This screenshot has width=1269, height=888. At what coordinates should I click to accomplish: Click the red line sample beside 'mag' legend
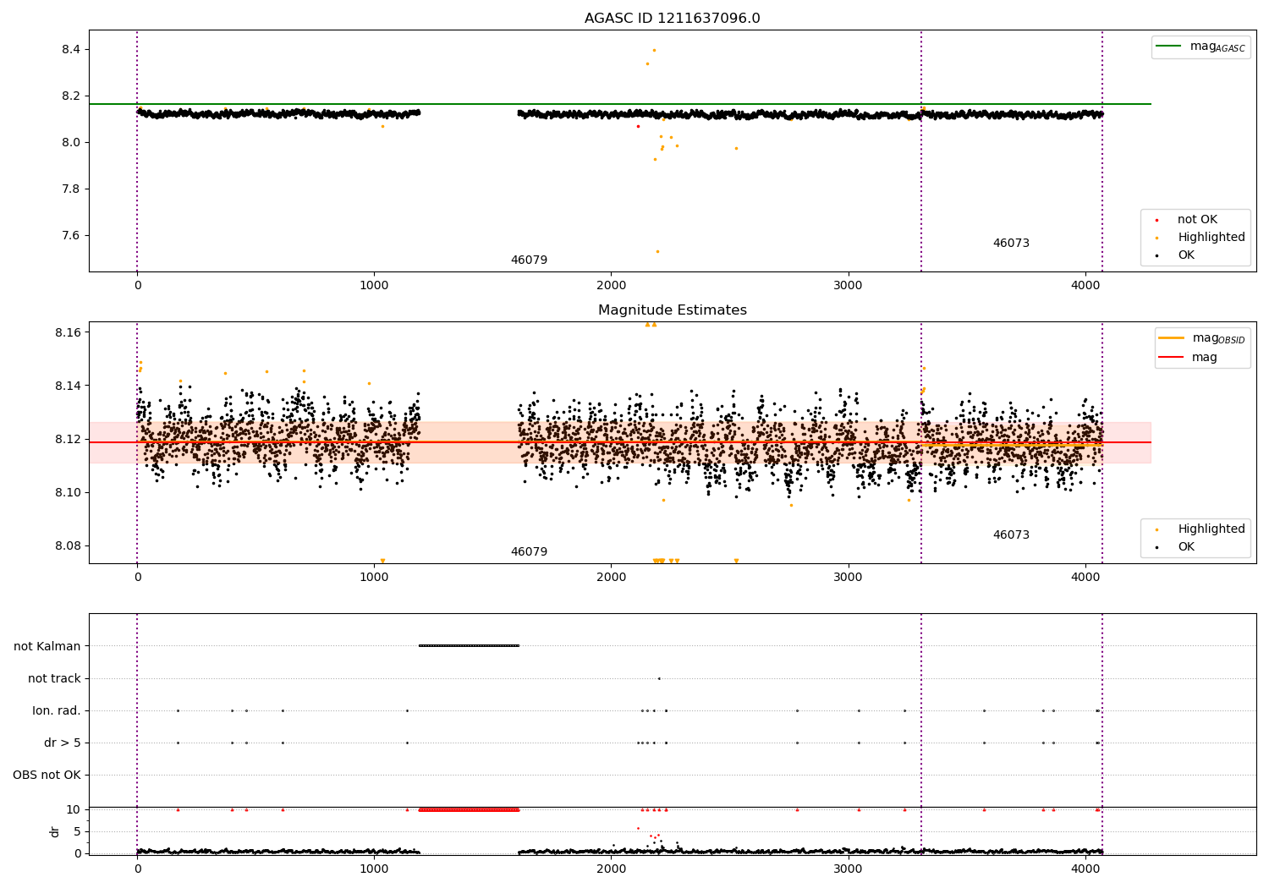(1172, 357)
